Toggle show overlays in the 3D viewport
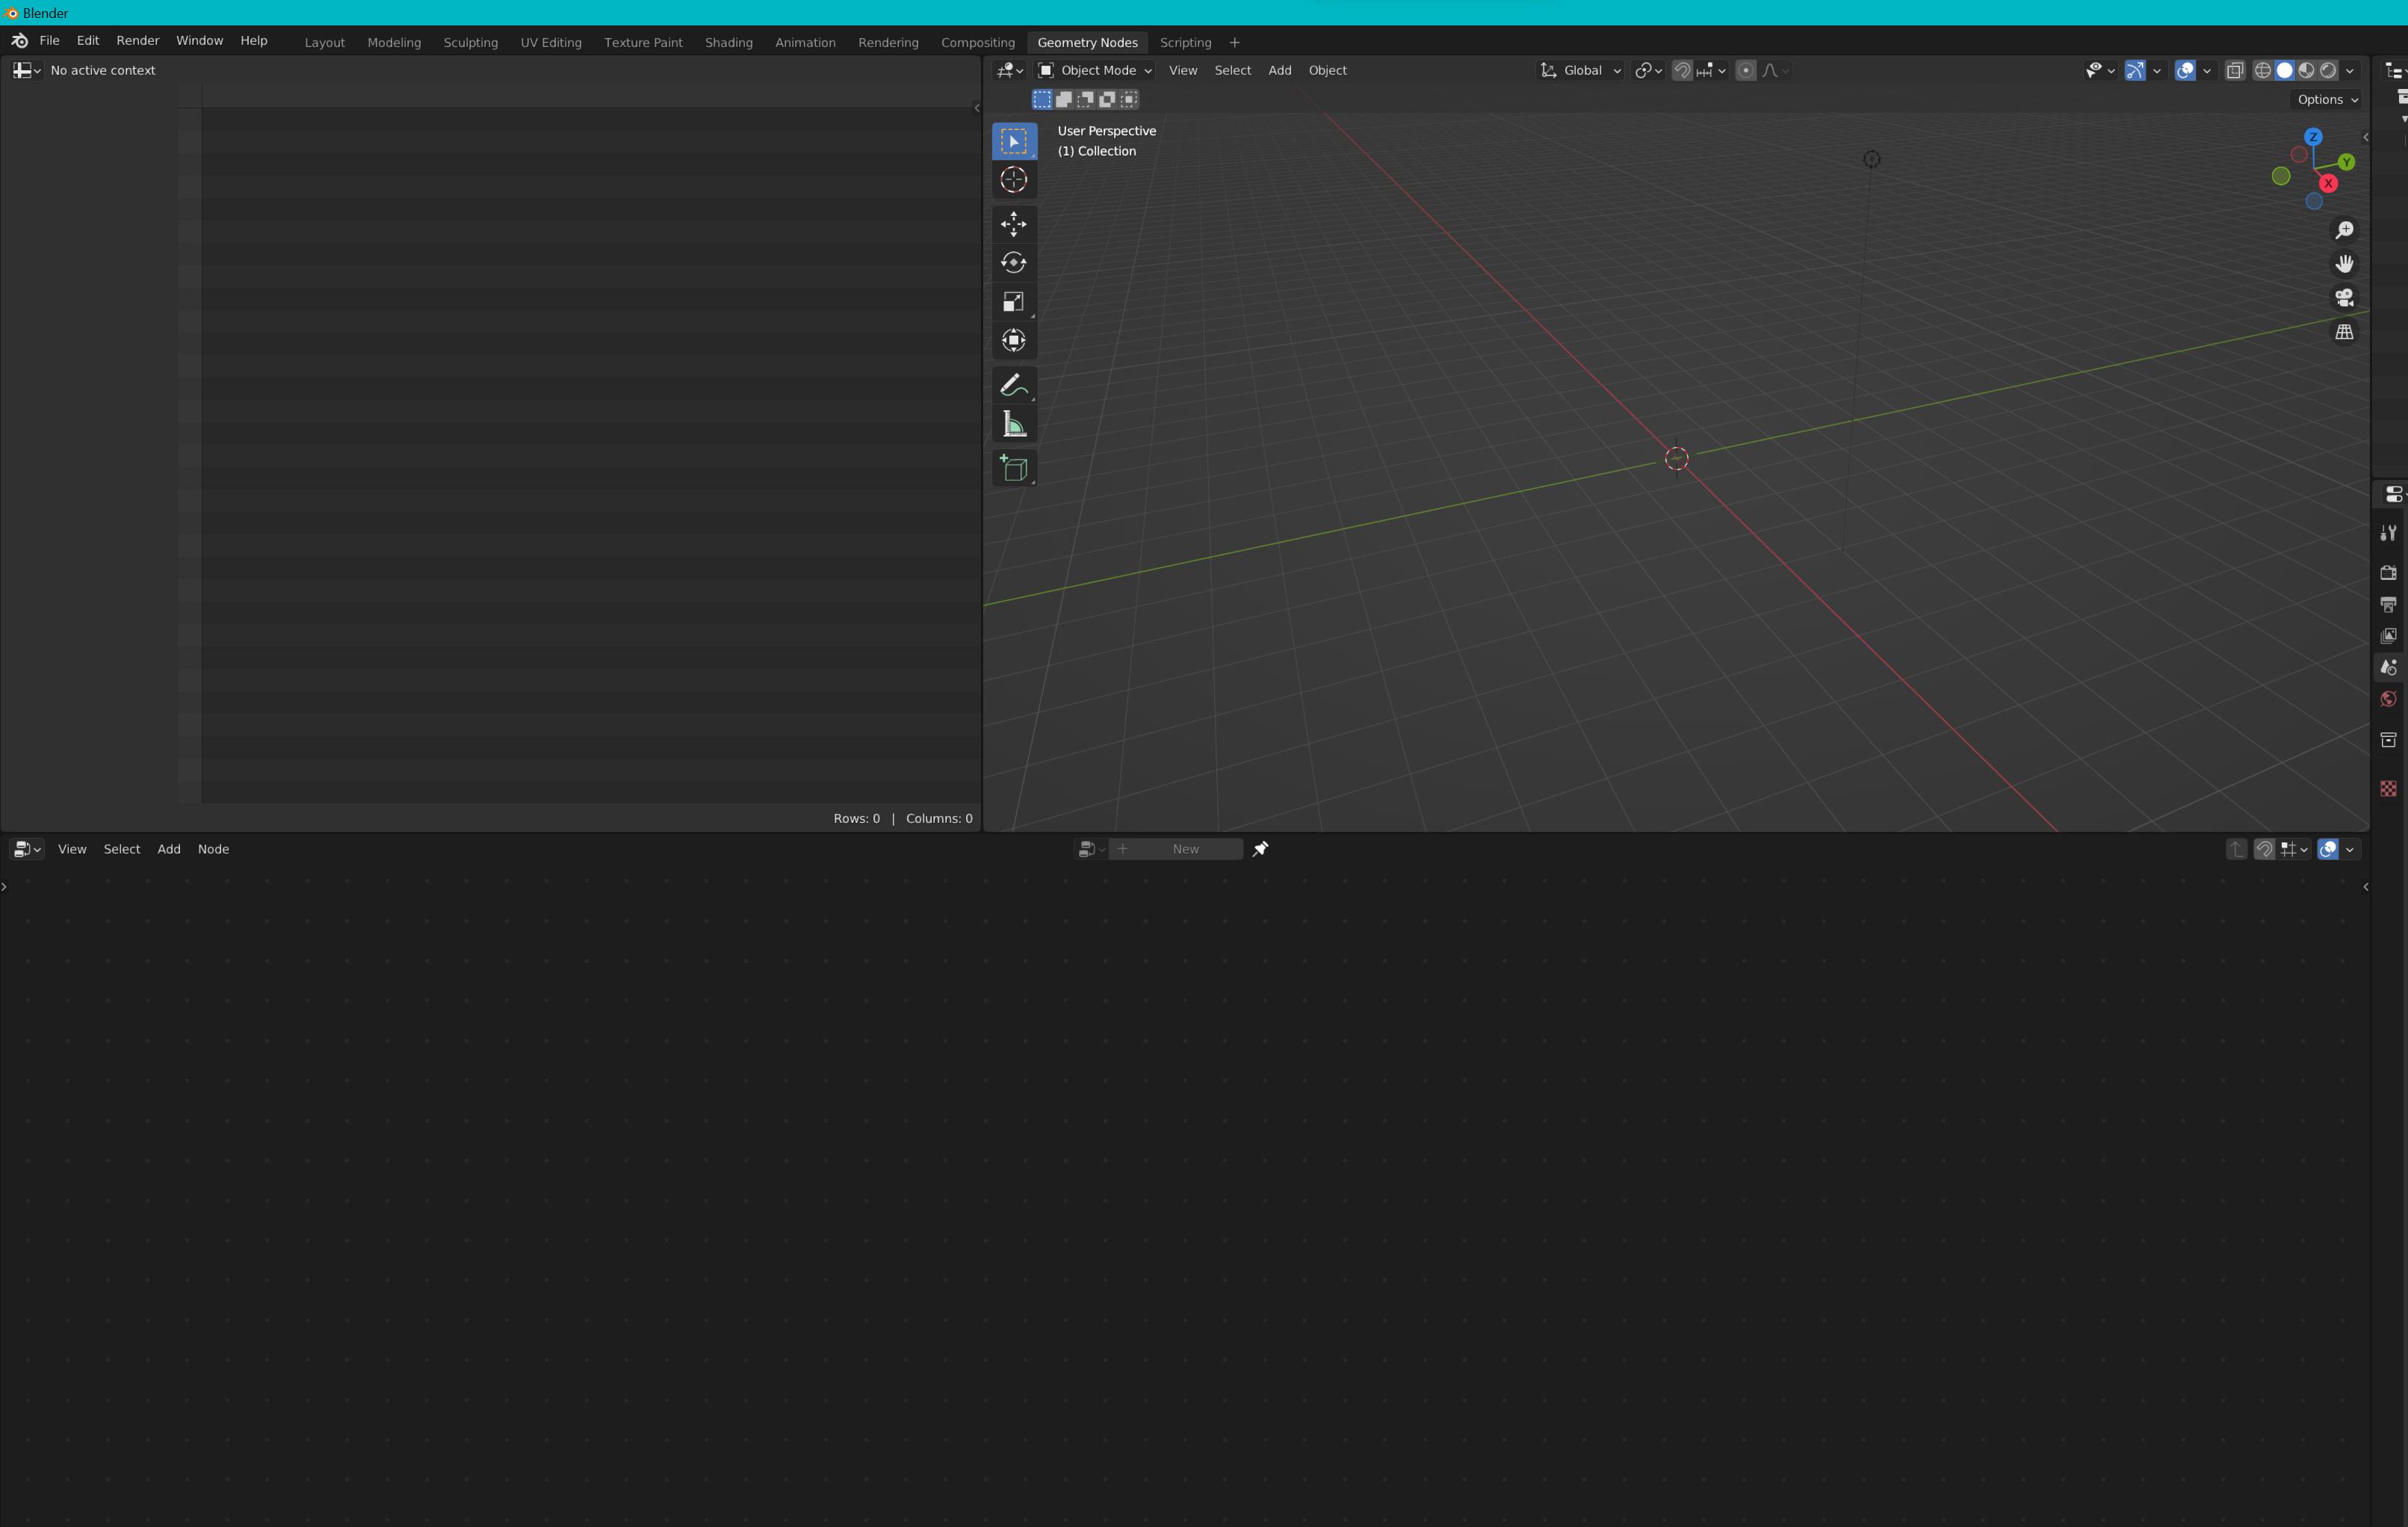 (2185, 70)
